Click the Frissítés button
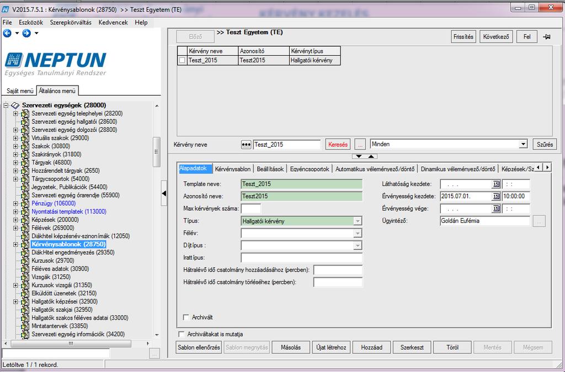565x372 pixels. pyautogui.click(x=463, y=37)
